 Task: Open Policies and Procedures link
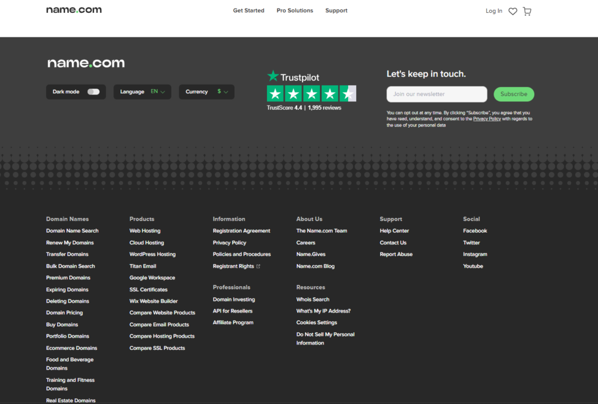pos(242,254)
